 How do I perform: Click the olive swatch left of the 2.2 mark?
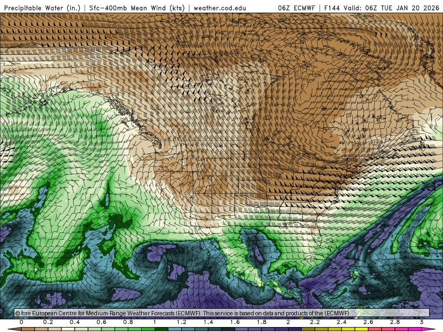click(x=308, y=329)
